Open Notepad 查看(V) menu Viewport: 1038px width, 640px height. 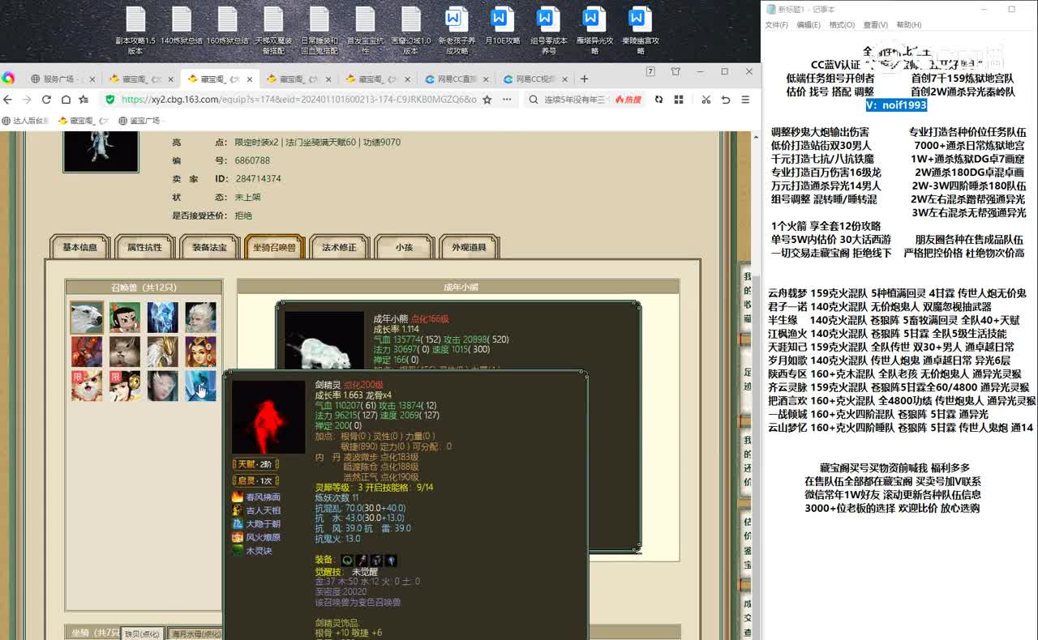pyautogui.click(x=875, y=25)
